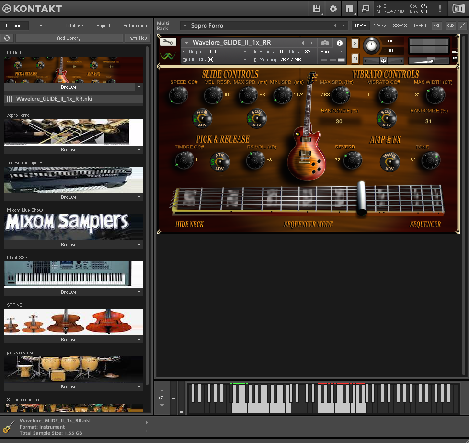Switch to the Database tab

click(74, 26)
